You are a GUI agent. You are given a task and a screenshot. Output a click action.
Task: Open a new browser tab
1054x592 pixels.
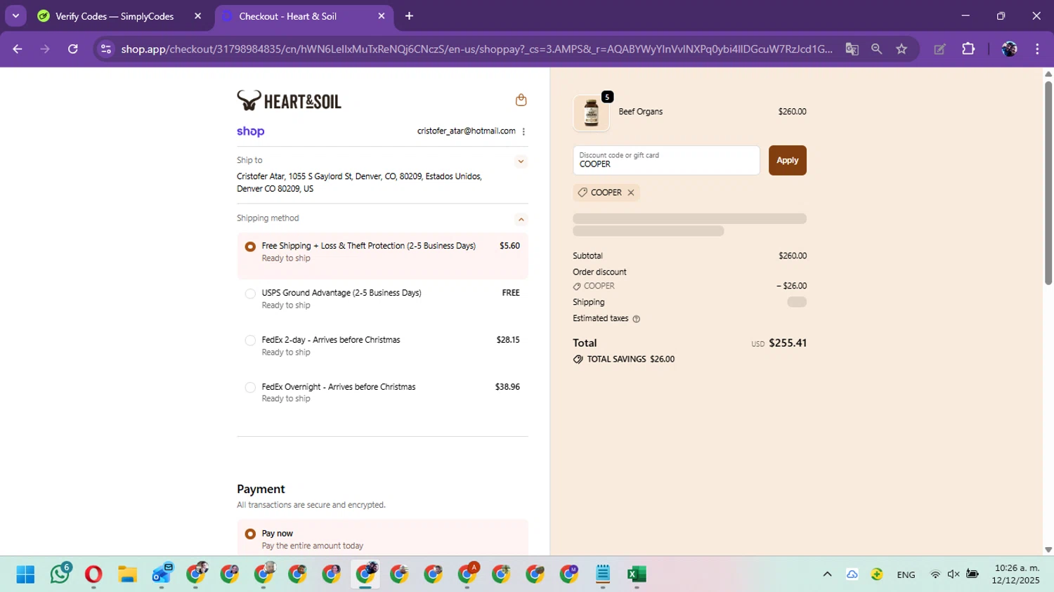(409, 16)
